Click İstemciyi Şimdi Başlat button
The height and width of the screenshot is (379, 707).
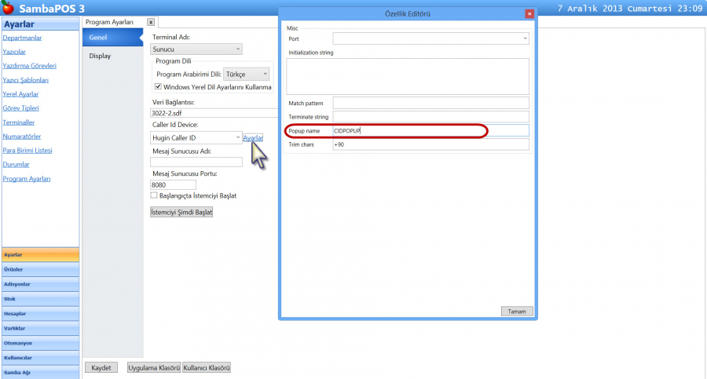pos(181,212)
